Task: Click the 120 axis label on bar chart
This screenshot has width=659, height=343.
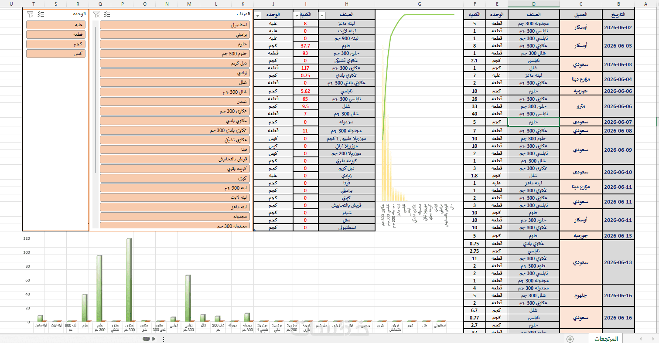Action: (27, 239)
